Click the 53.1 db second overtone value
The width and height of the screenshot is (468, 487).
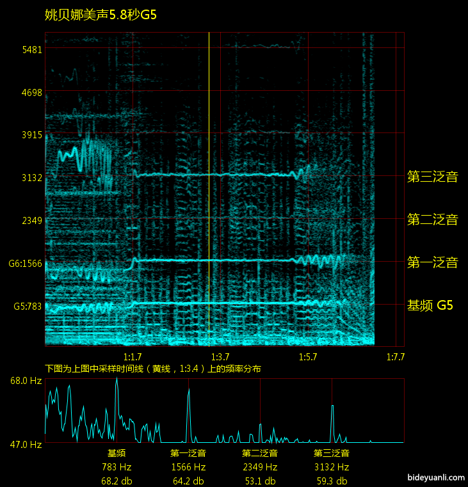point(260,481)
